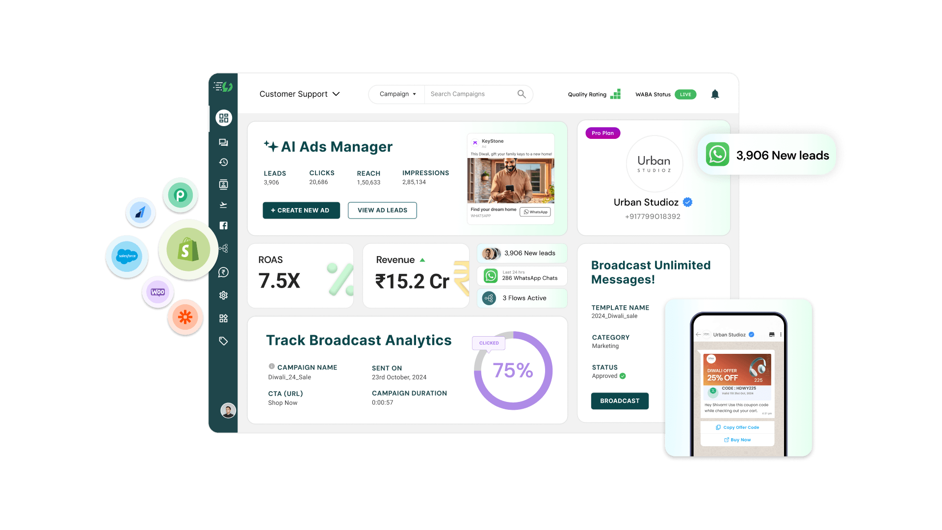
Task: Click CREATE NEW AD button
Action: (301, 211)
